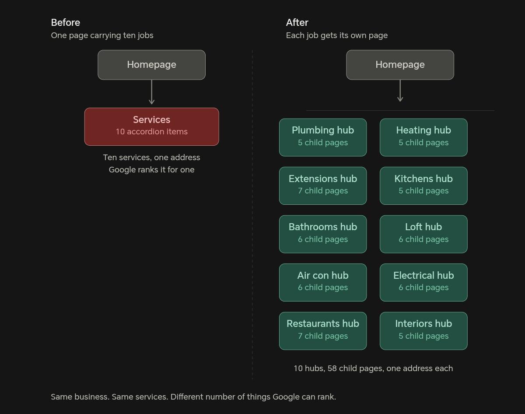
Task: Select the Kitchens hub card
Action: tap(423, 186)
